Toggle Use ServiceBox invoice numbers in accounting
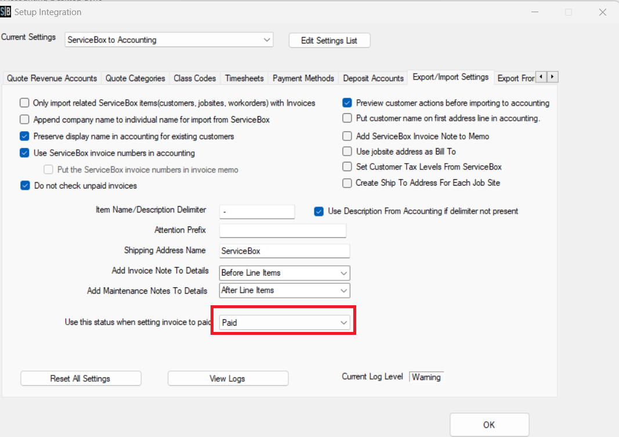 click(x=24, y=153)
